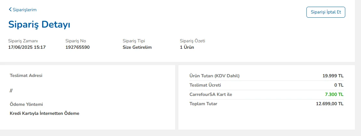
Task: Click the Teslimat Adresi heading
Action: click(26, 75)
